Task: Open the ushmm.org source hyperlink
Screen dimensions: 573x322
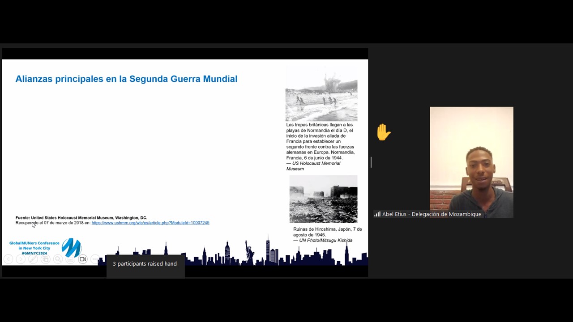Action: coord(150,223)
